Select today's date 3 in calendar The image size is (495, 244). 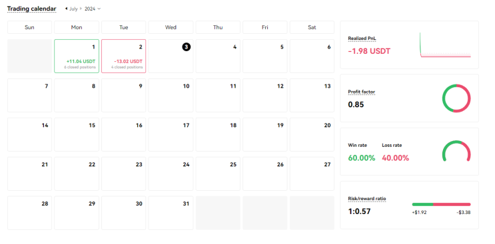tap(187, 47)
